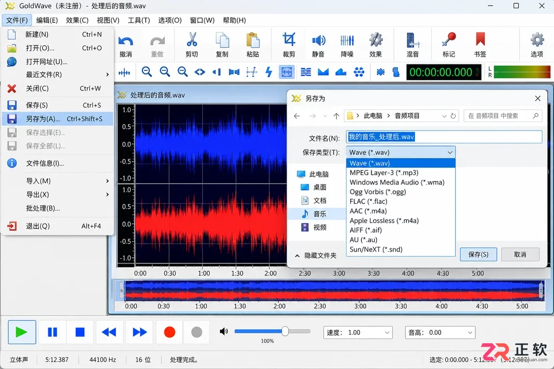Start playback with the green play button
The width and height of the screenshot is (554, 369).
(21, 332)
